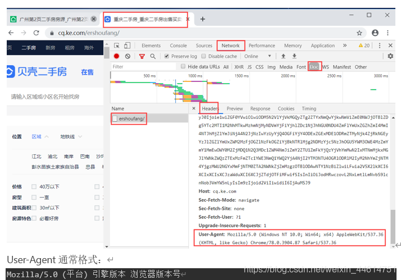This screenshot has width=401, height=280.
Task: Expand the 地铁线 subway line option
Action: [x=71, y=137]
